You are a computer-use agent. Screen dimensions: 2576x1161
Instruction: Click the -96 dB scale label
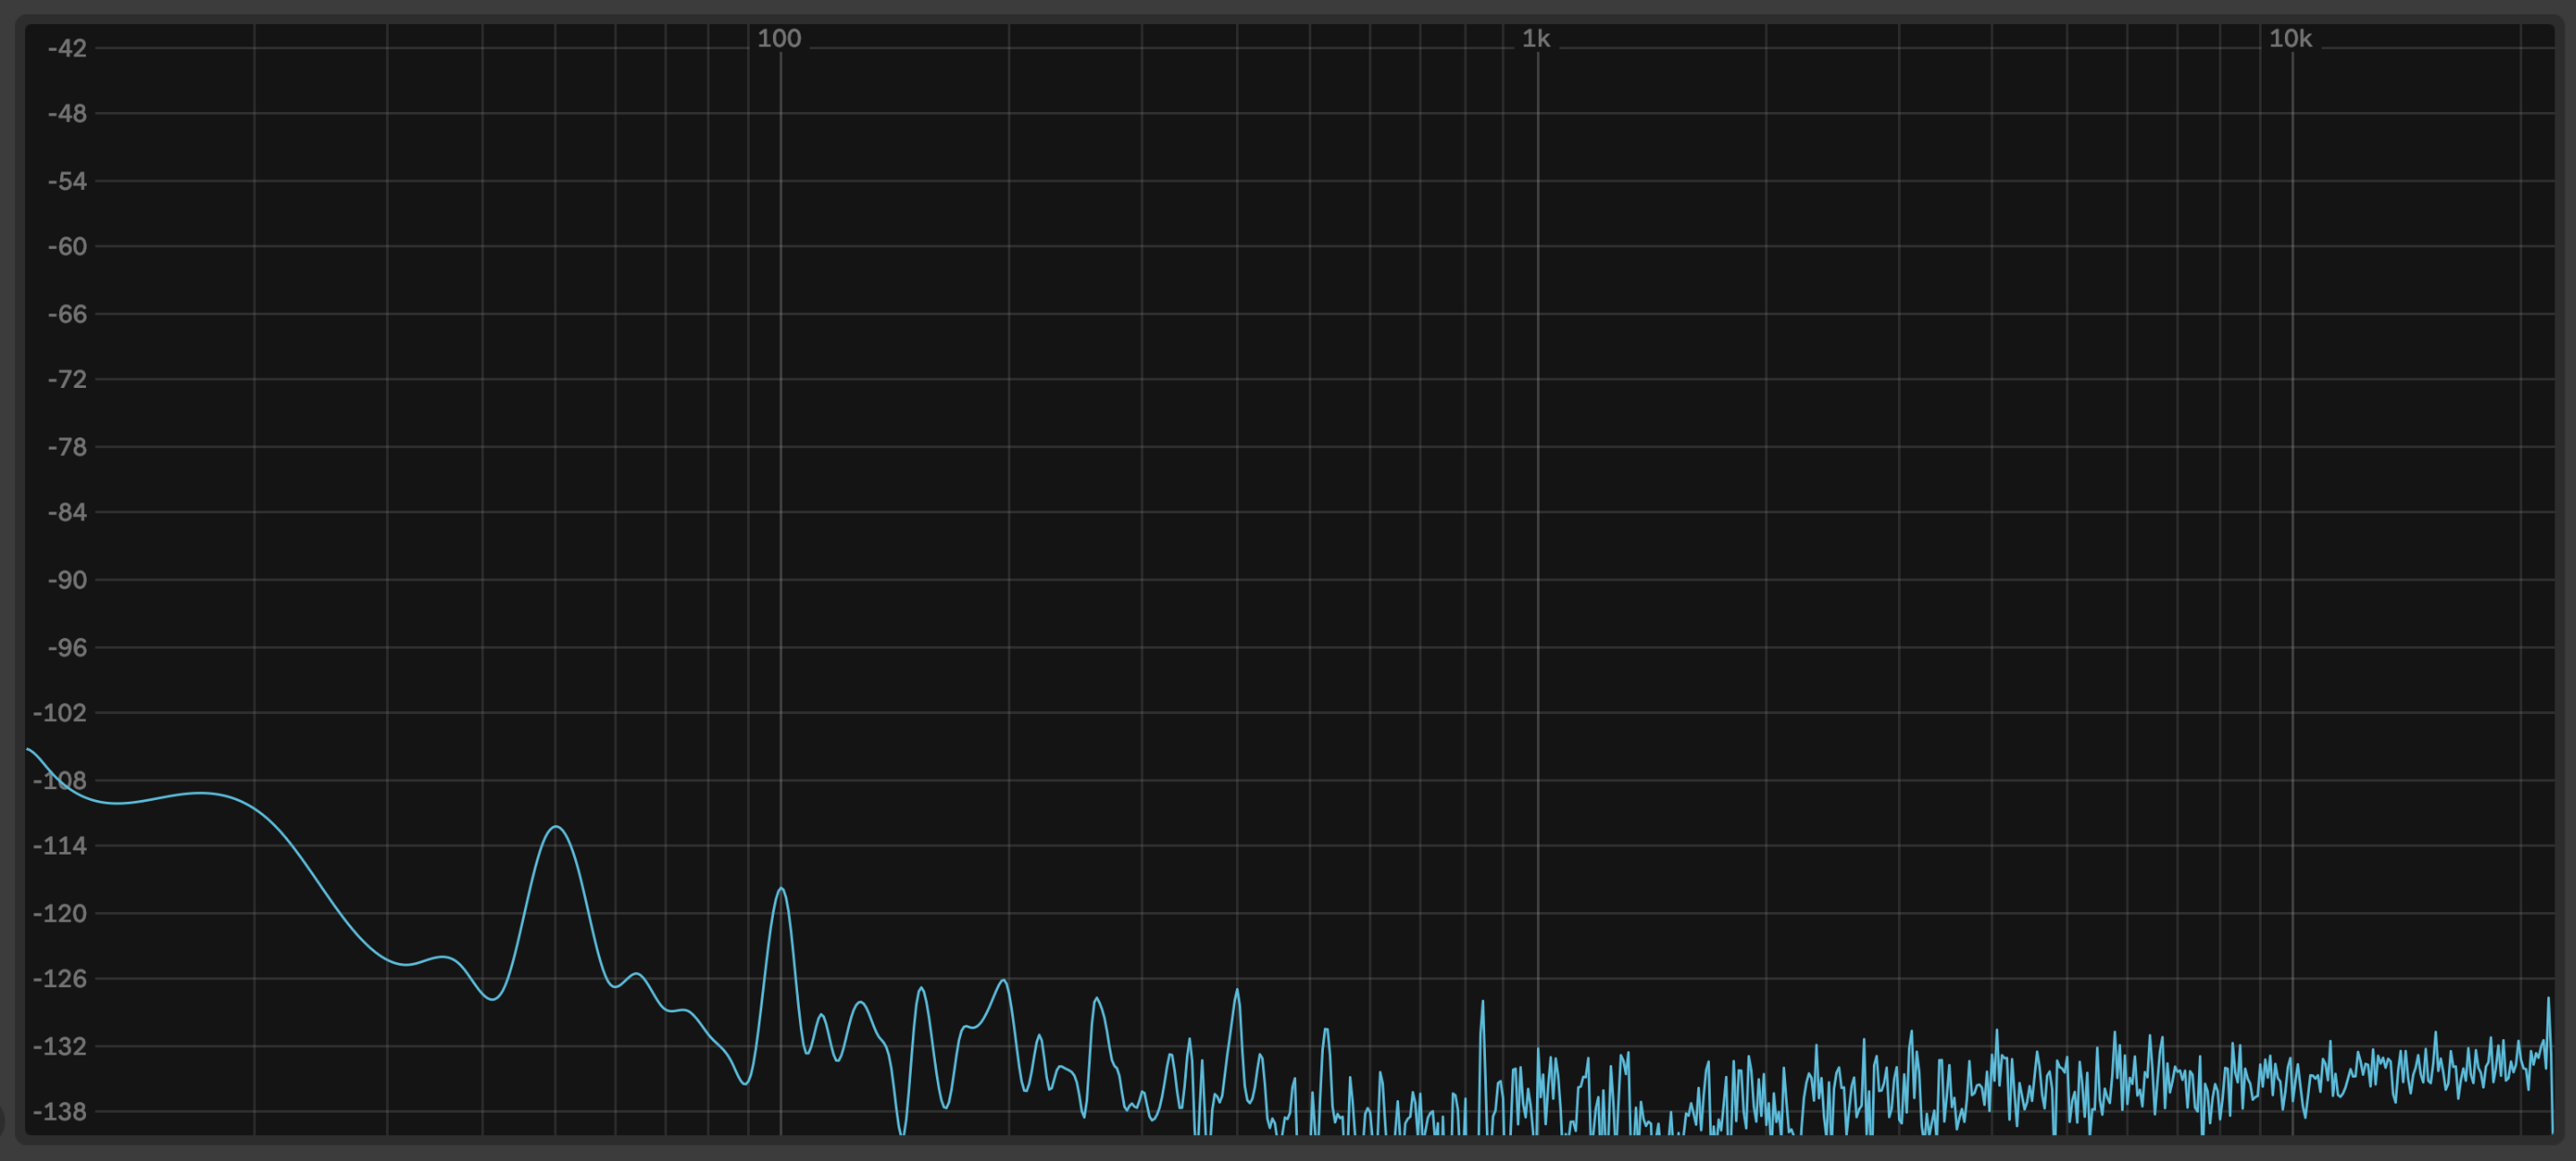(67, 647)
